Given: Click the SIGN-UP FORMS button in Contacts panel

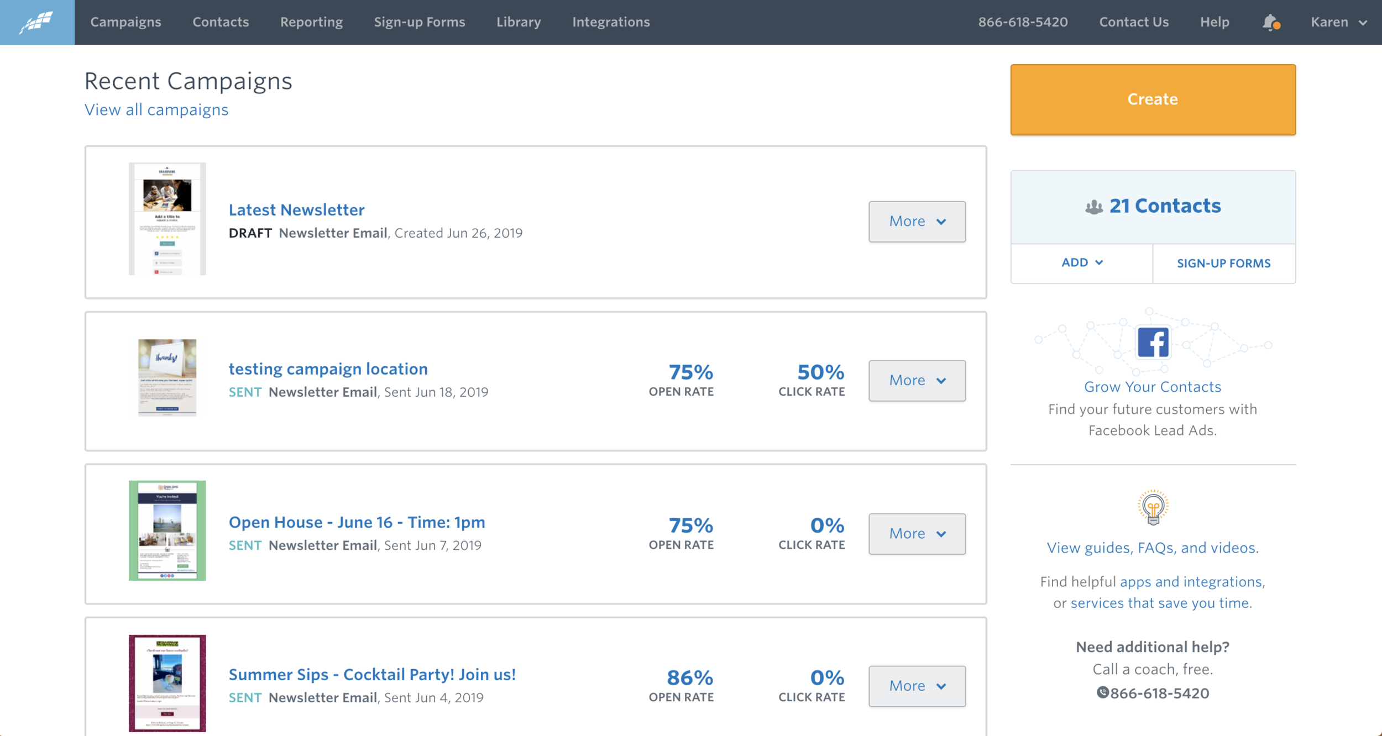Looking at the screenshot, I should (x=1224, y=262).
